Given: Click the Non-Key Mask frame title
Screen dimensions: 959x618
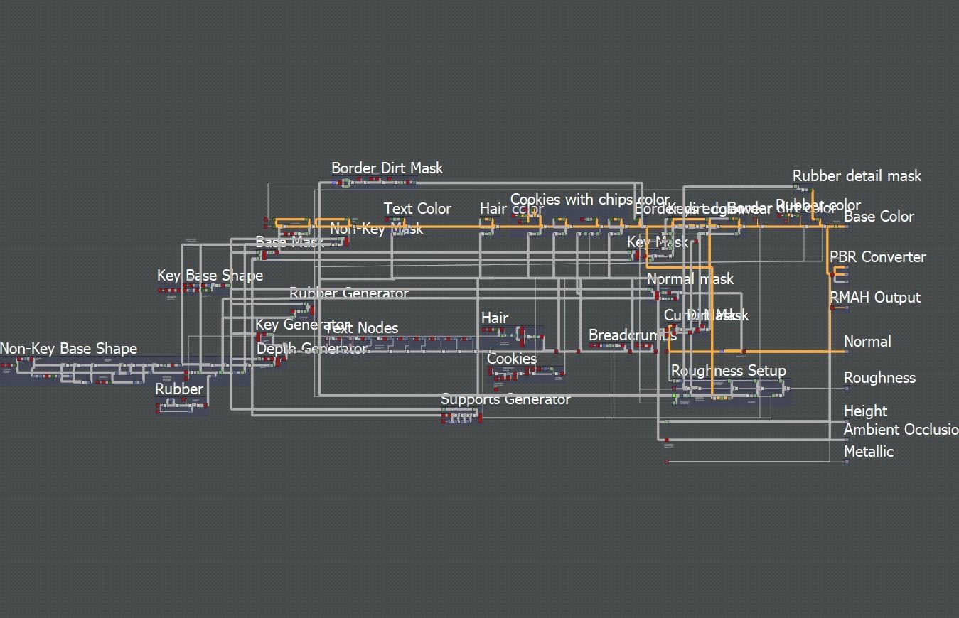Looking at the screenshot, I should [376, 229].
